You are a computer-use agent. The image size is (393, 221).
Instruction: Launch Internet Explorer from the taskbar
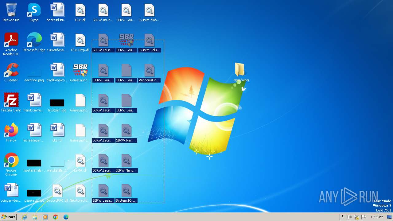click(x=24, y=217)
